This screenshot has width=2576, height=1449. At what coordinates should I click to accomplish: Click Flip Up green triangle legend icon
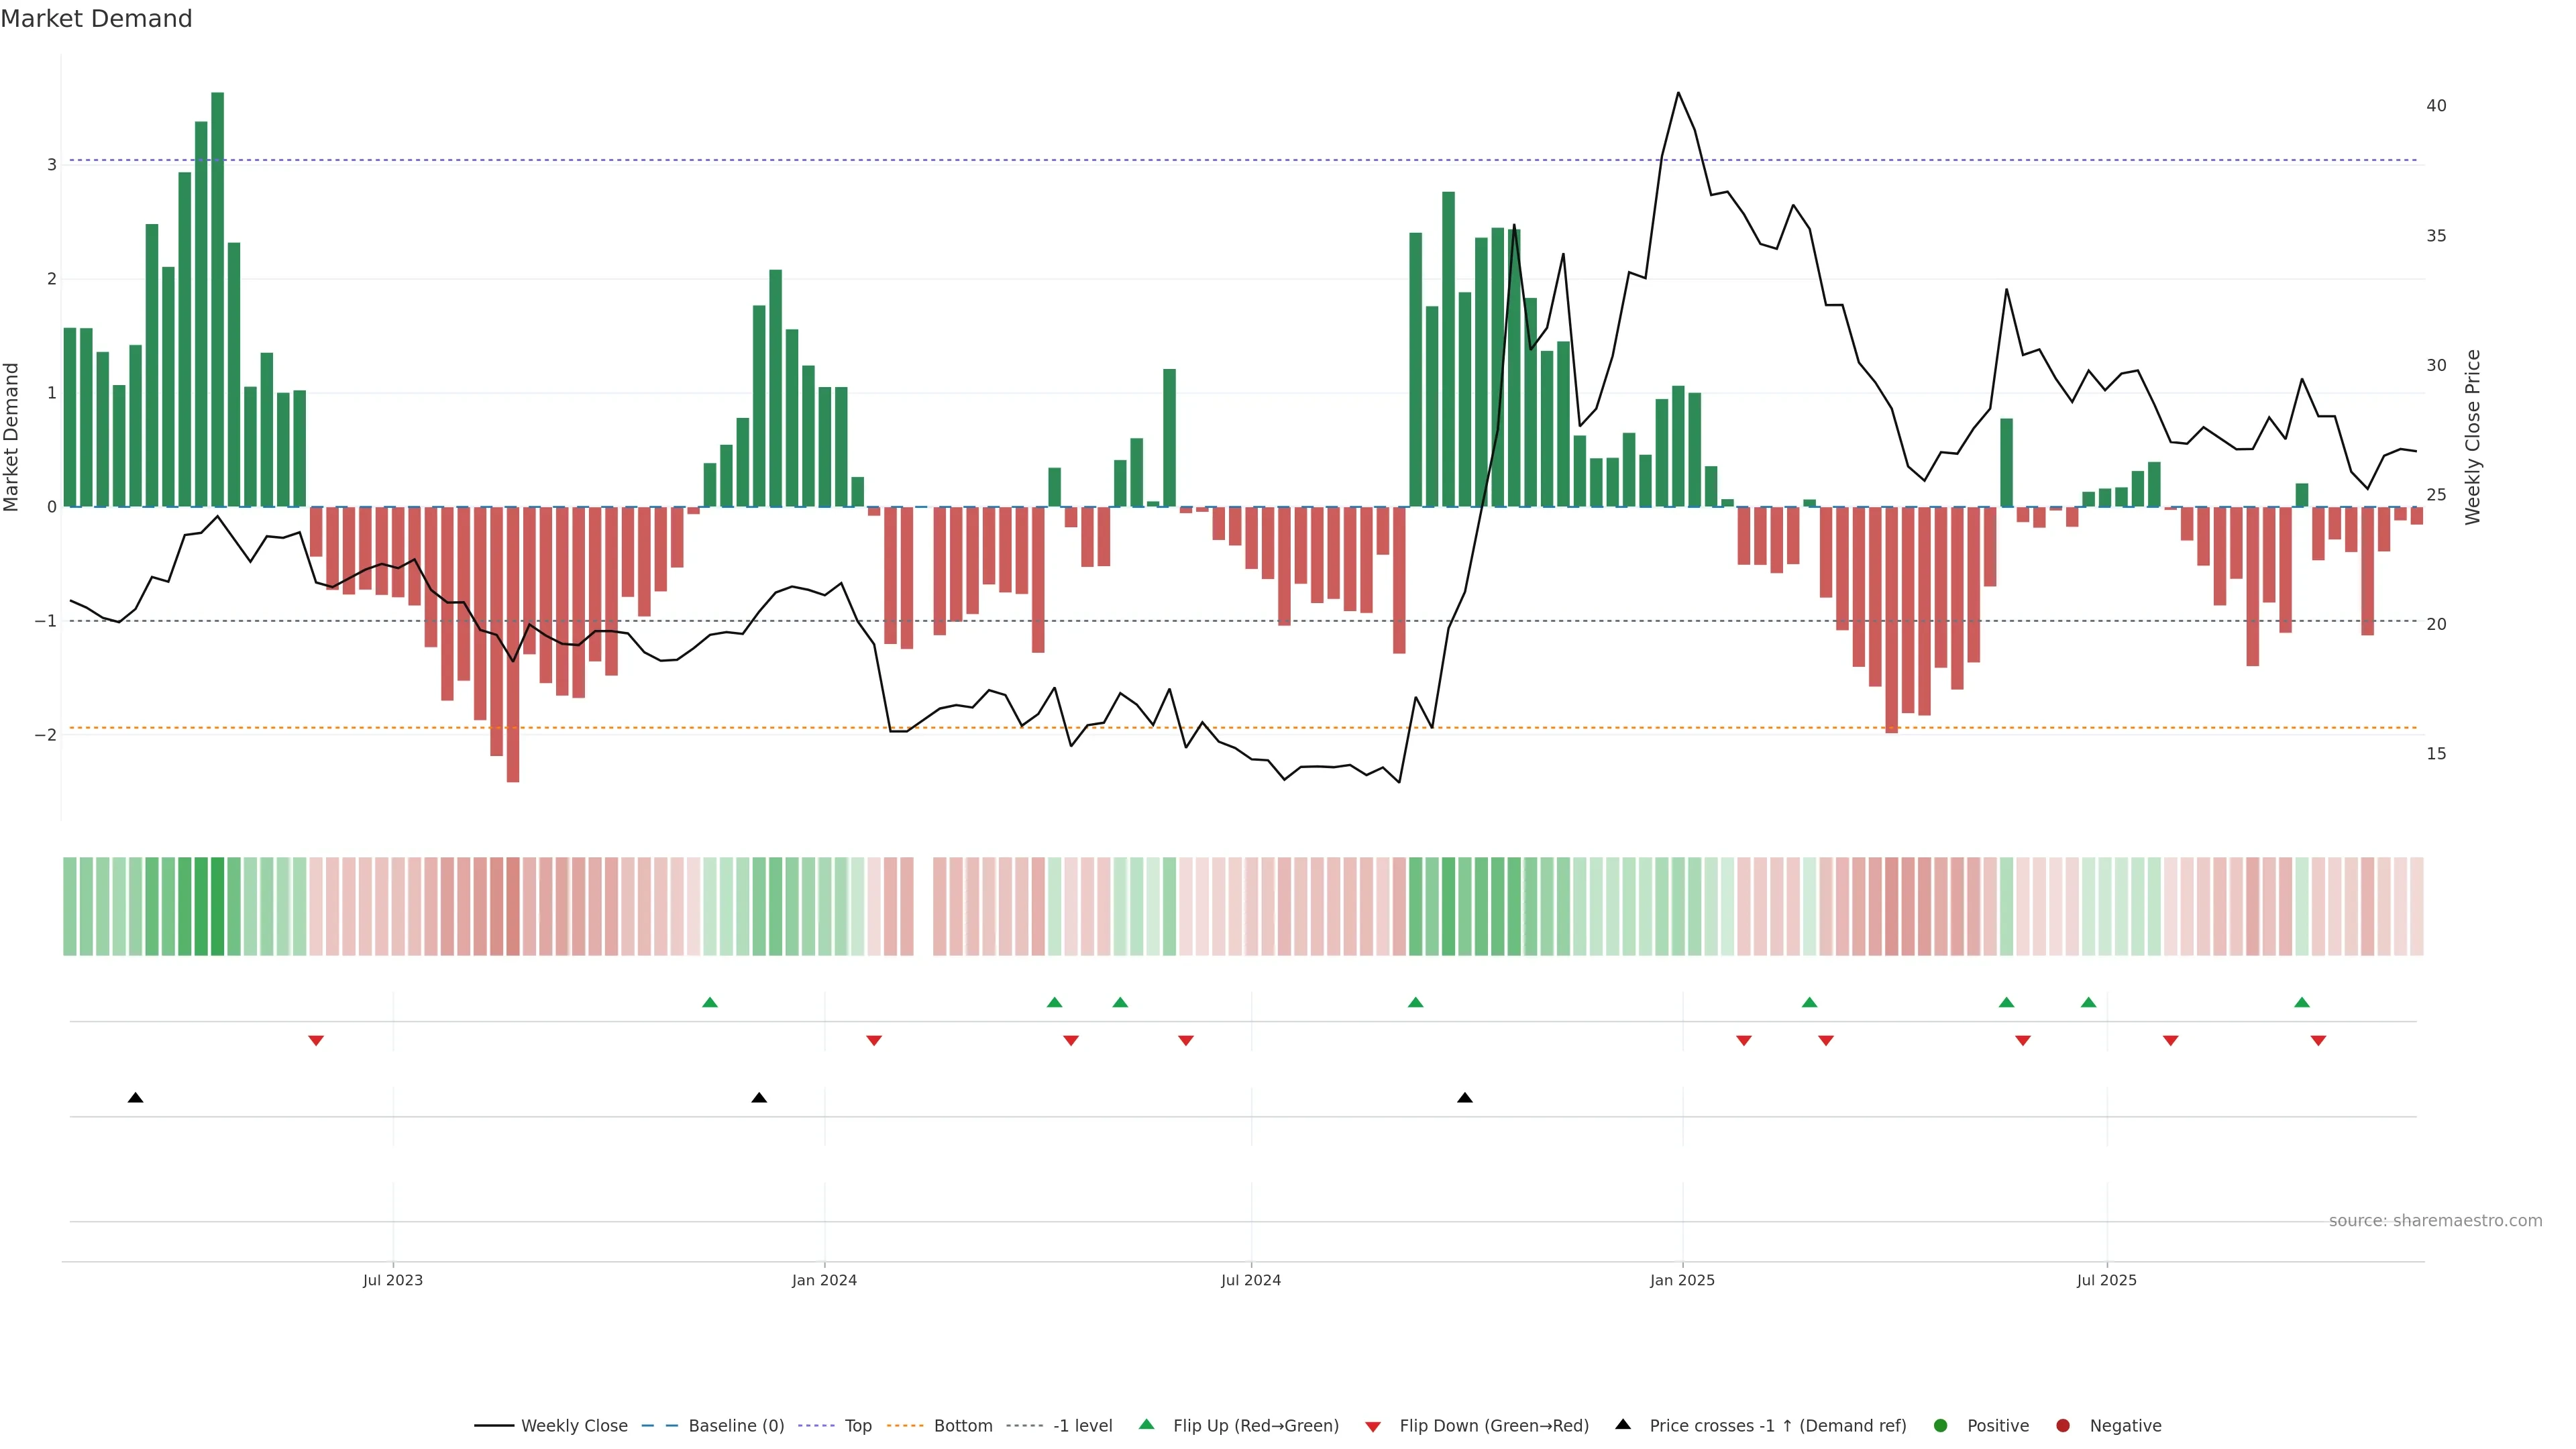click(1147, 1425)
